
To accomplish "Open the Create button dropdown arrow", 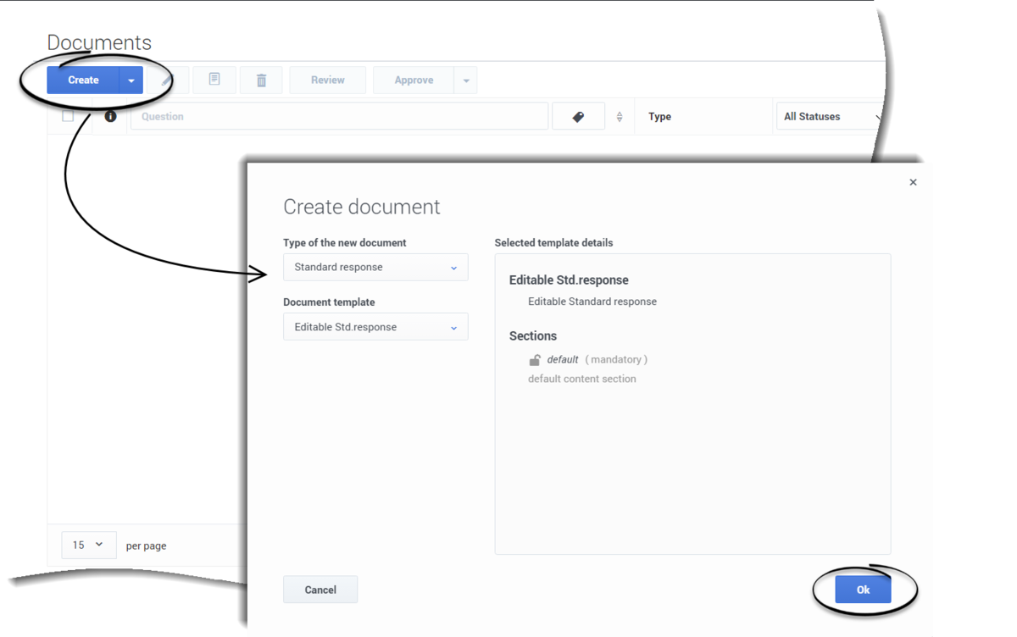I will click(x=131, y=80).
